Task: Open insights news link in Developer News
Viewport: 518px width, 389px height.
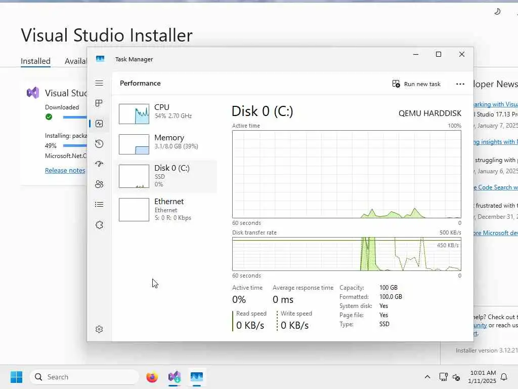Action: point(496,142)
